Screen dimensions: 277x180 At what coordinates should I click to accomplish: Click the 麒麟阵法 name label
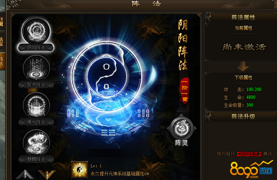click(x=36, y=159)
